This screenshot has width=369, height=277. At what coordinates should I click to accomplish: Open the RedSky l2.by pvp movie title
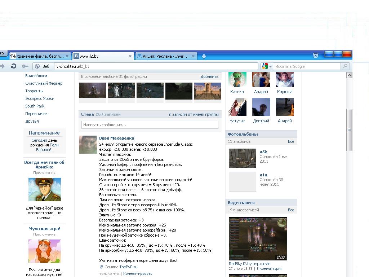point(250,264)
